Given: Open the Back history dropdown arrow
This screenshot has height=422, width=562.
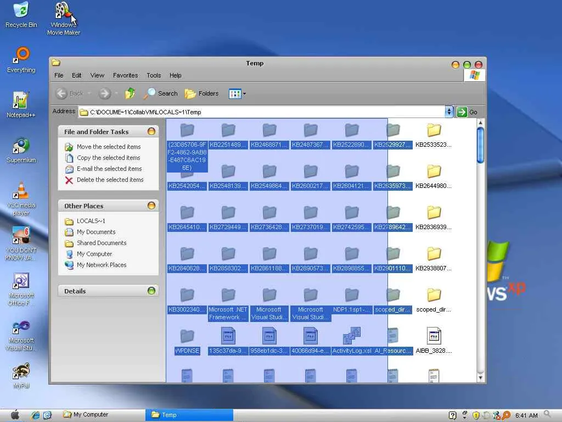Looking at the screenshot, I should [x=89, y=93].
